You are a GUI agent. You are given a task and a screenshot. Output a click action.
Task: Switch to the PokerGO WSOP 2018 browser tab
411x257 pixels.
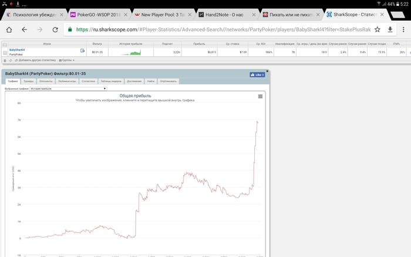pos(99,15)
